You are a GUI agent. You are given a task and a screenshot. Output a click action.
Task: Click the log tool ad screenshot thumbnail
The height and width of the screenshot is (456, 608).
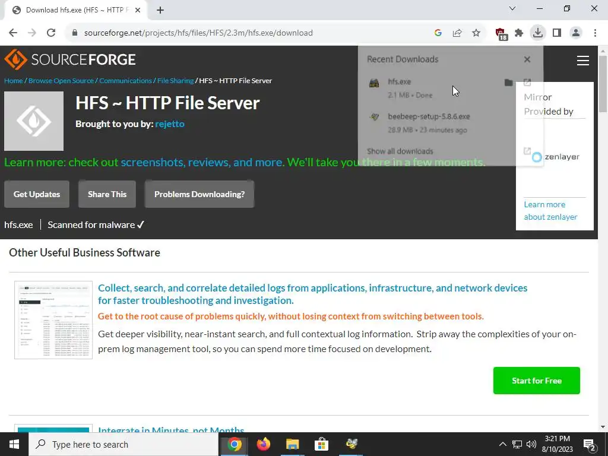(x=53, y=320)
